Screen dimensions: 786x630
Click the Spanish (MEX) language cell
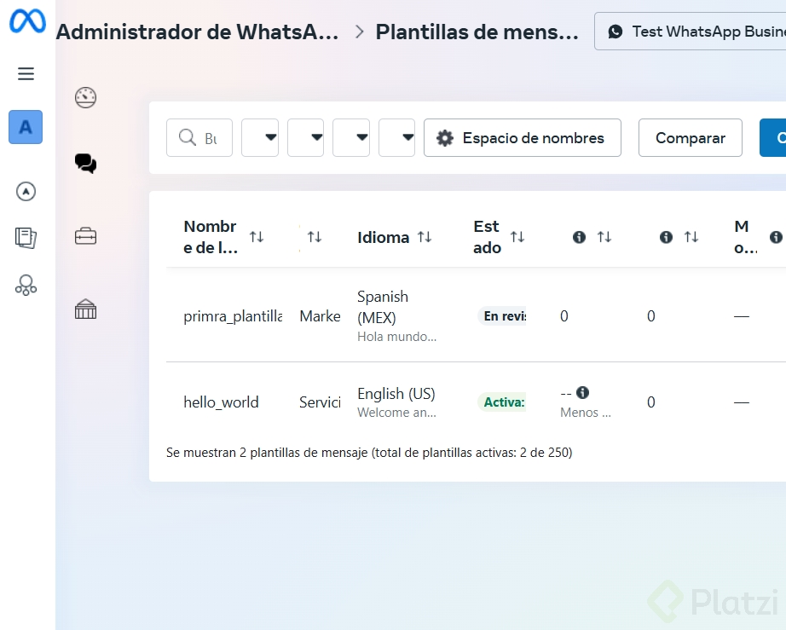[383, 307]
